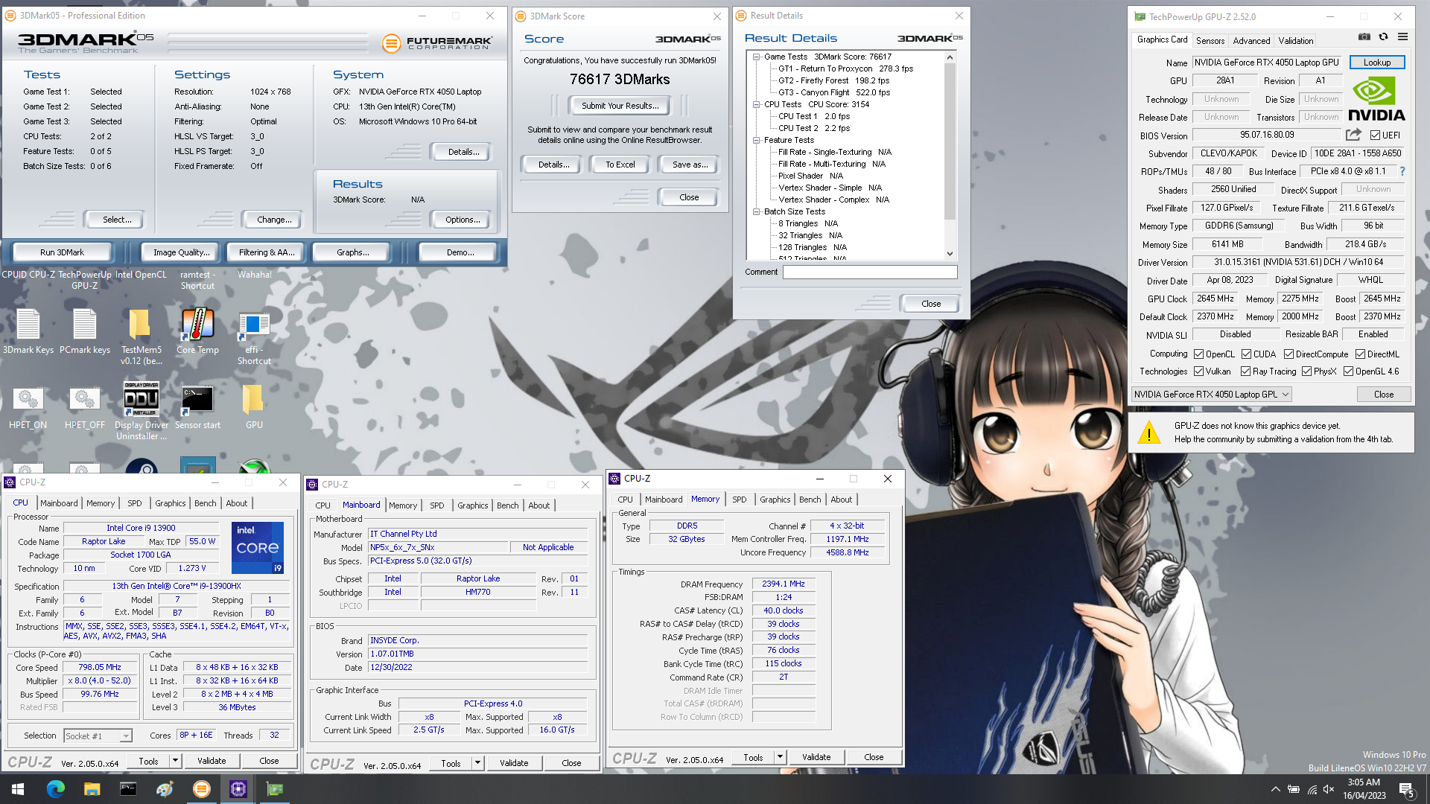Click the Bus Interface question mark
Viewport: 1430px width, 804px height.
1402,171
